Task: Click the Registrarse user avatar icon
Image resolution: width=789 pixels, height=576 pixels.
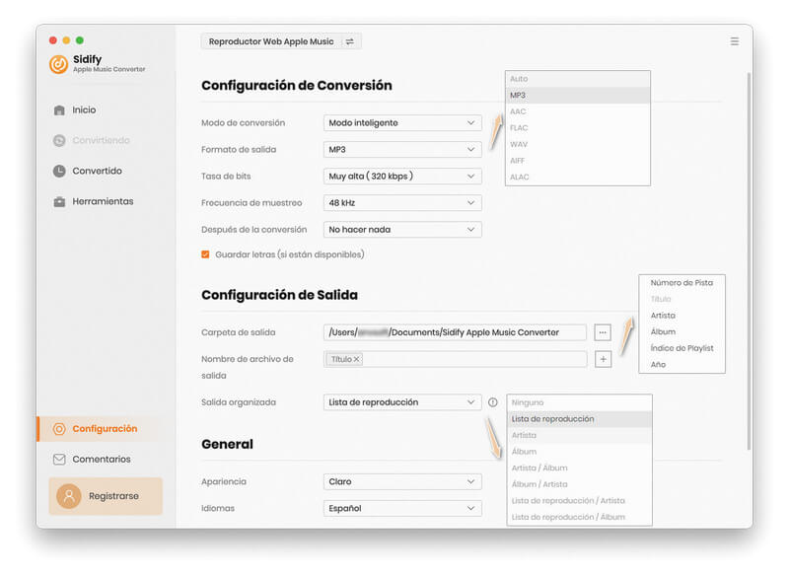Action: [69, 496]
